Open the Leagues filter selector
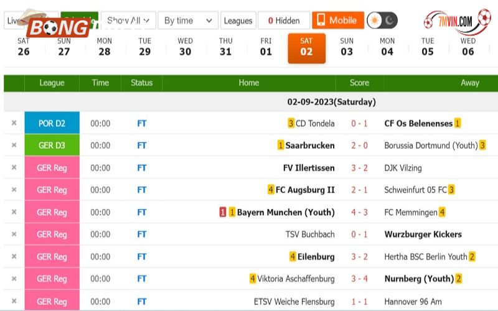The height and width of the screenshot is (311, 498). [238, 21]
